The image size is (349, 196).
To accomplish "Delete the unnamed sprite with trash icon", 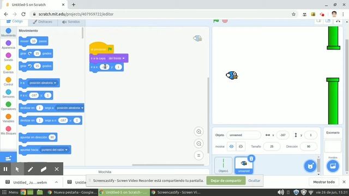I will (251, 158).
